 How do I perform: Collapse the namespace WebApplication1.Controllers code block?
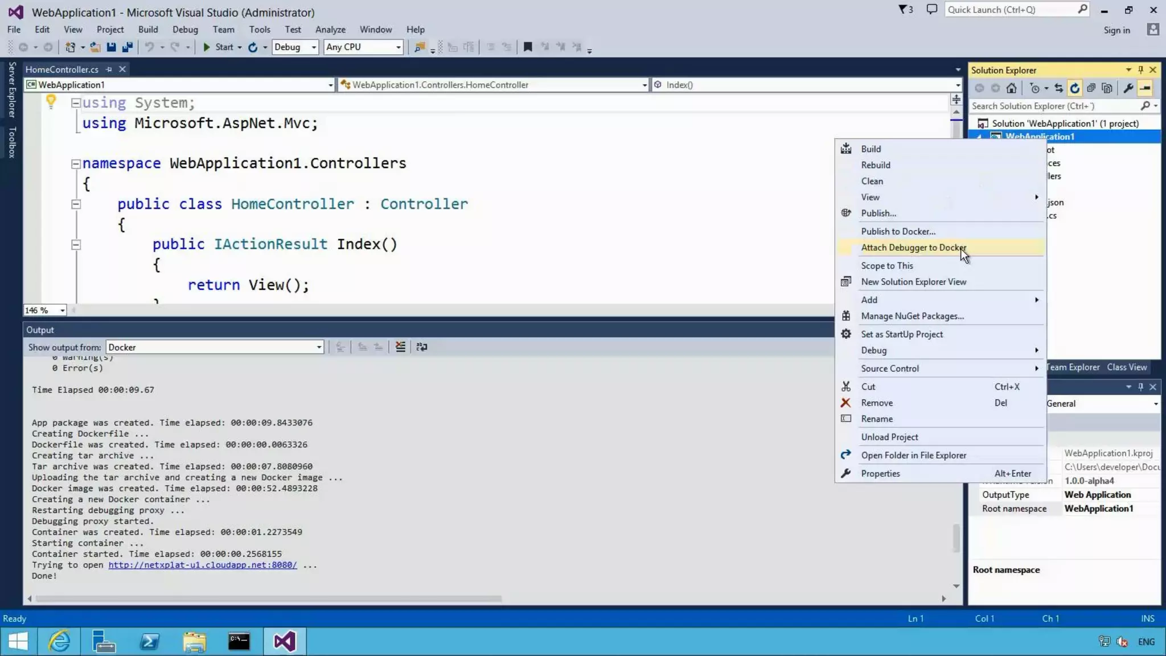click(75, 164)
